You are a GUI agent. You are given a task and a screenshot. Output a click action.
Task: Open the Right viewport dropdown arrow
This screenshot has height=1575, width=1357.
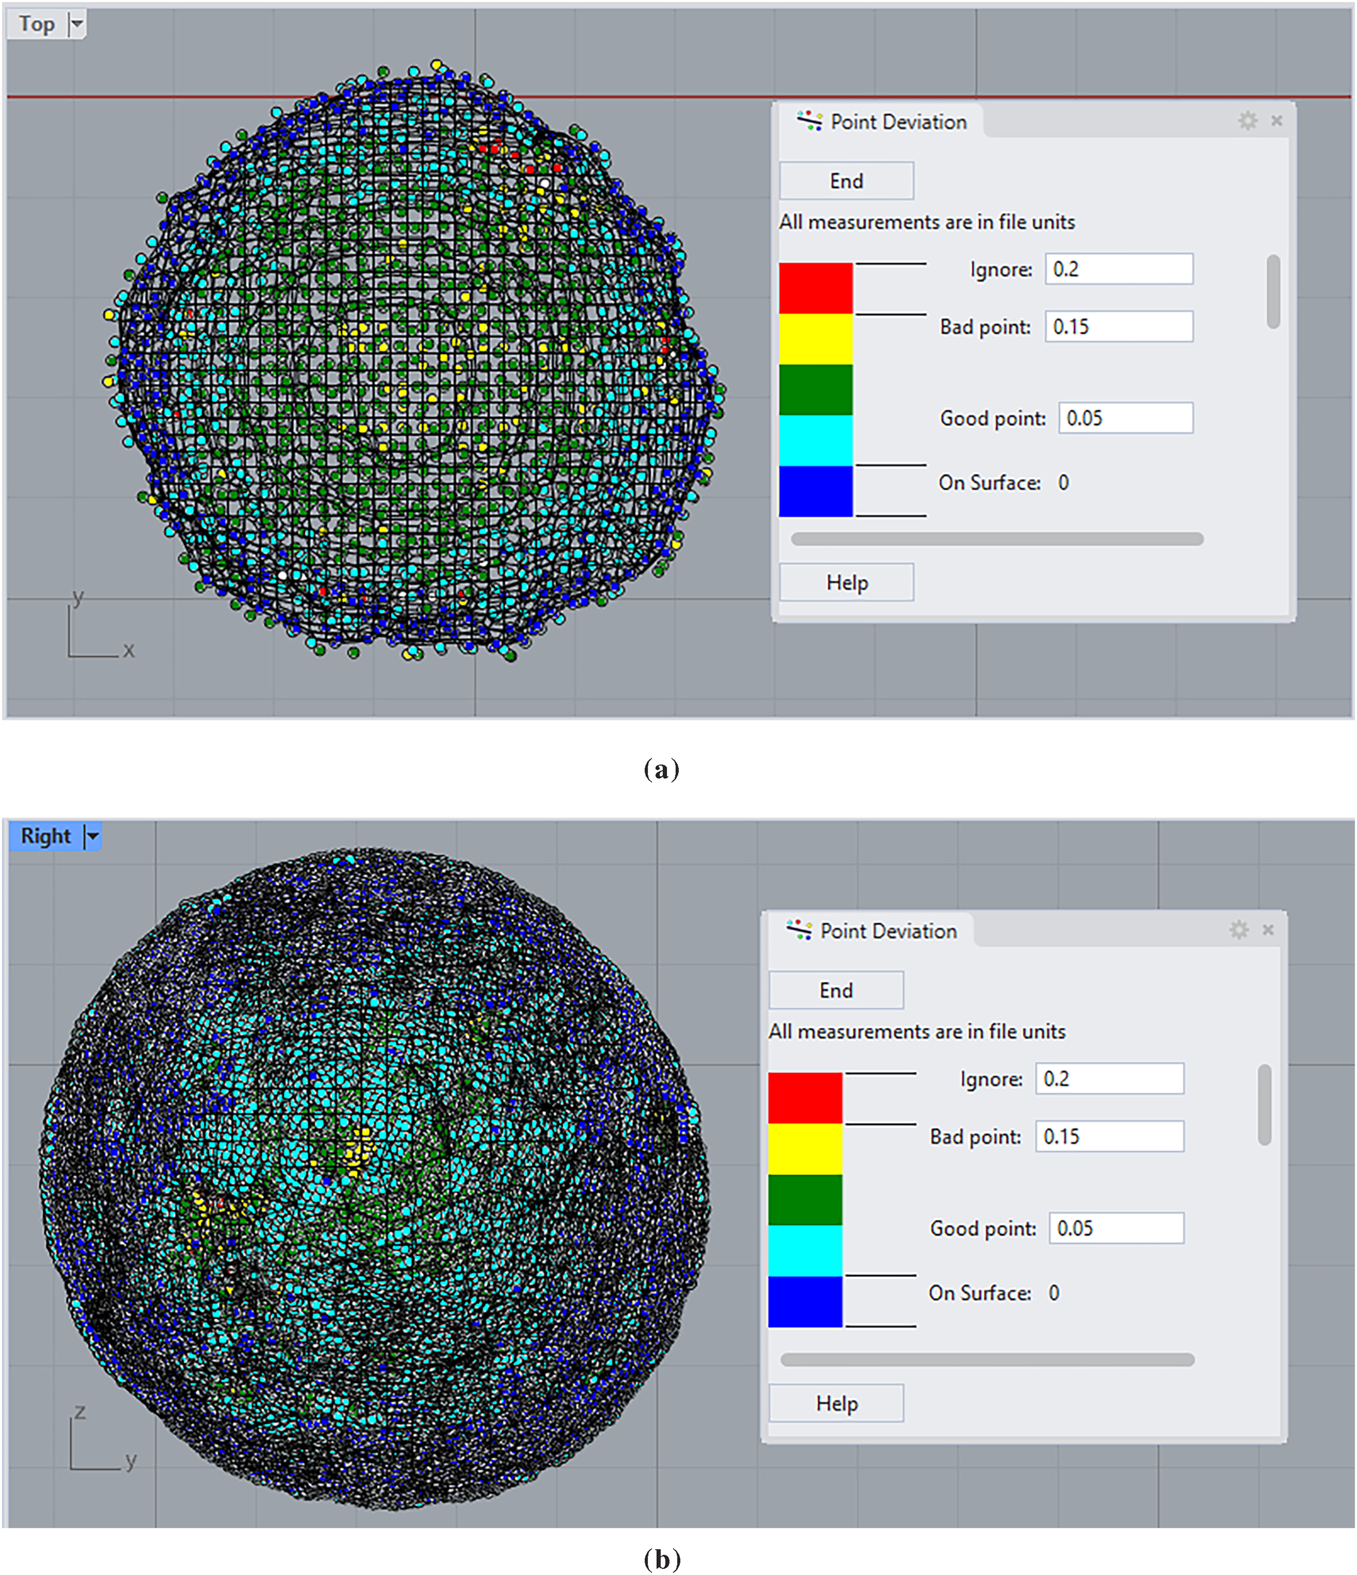tap(93, 836)
